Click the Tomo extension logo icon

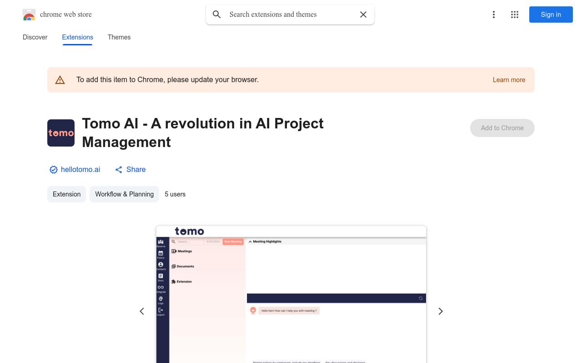click(61, 133)
